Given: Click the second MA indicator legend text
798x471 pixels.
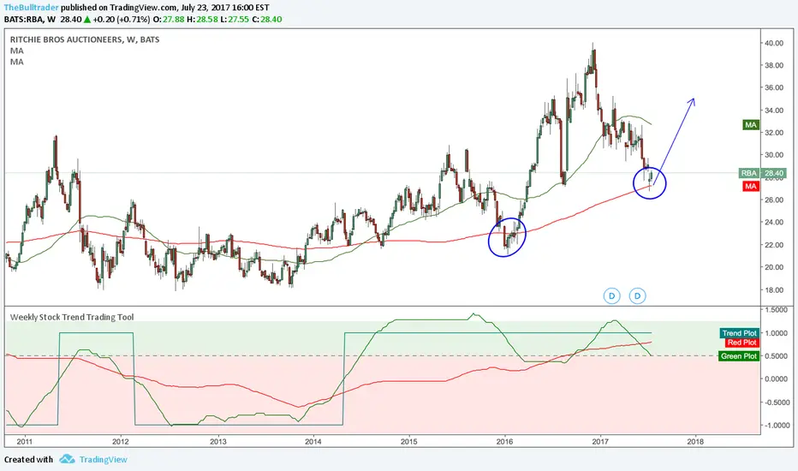Looking at the screenshot, I should [17, 62].
